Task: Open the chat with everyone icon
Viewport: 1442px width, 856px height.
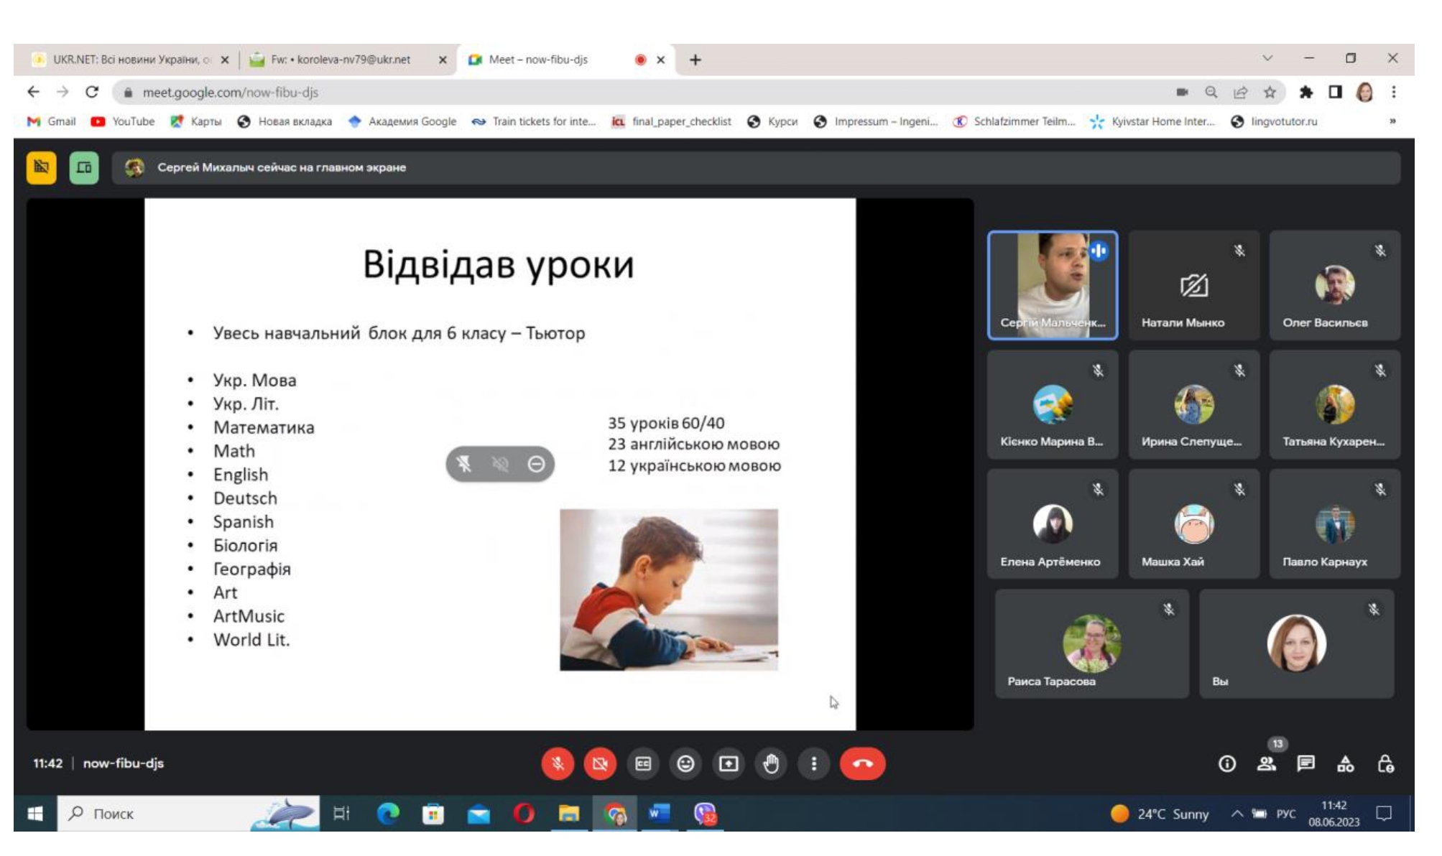Action: click(1305, 764)
